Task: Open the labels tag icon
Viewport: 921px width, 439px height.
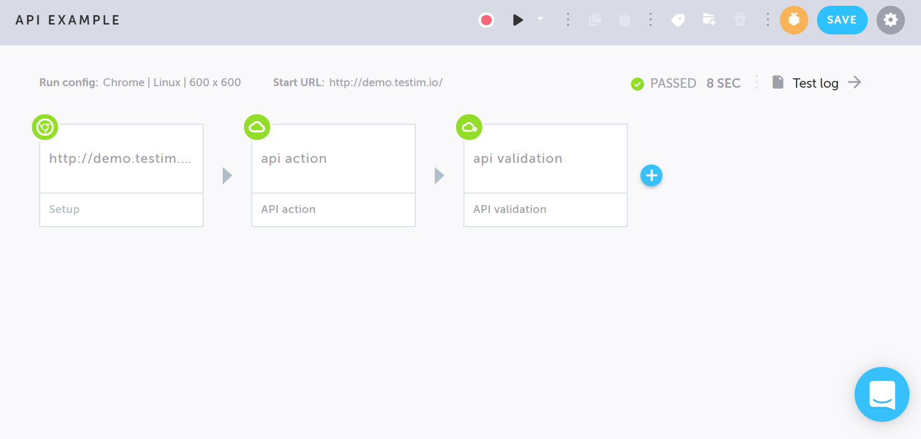Action: pos(678,20)
